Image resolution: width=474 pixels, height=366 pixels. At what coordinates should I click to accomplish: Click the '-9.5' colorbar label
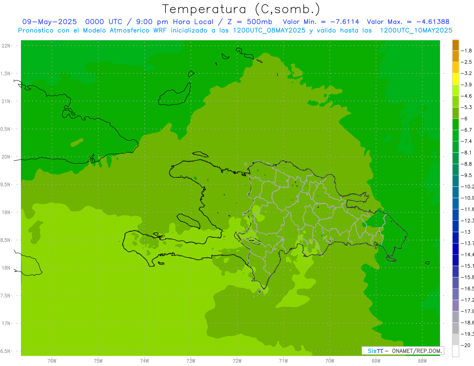[x=466, y=175]
